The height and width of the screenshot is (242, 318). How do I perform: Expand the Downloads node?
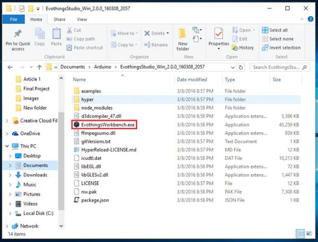coord(10,175)
